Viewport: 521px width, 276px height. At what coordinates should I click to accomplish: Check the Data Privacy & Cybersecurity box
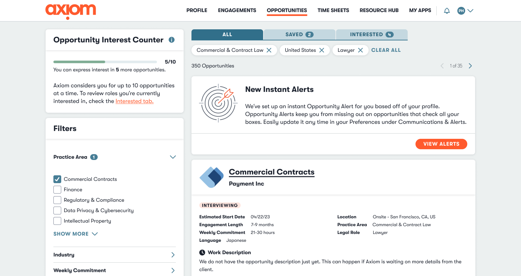pos(57,211)
